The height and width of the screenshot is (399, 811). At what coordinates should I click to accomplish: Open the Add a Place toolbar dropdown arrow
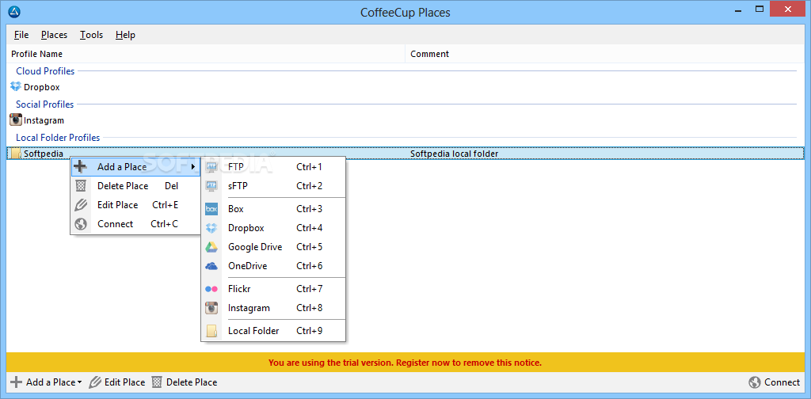(x=80, y=383)
